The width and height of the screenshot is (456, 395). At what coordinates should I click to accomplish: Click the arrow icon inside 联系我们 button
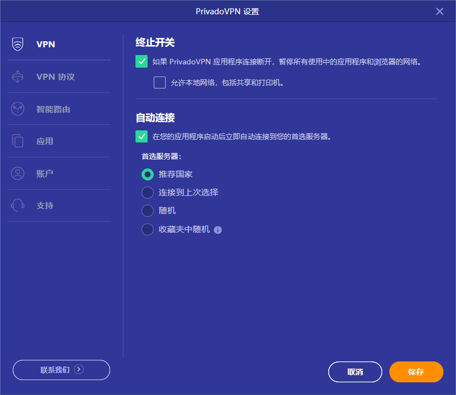[x=79, y=369]
